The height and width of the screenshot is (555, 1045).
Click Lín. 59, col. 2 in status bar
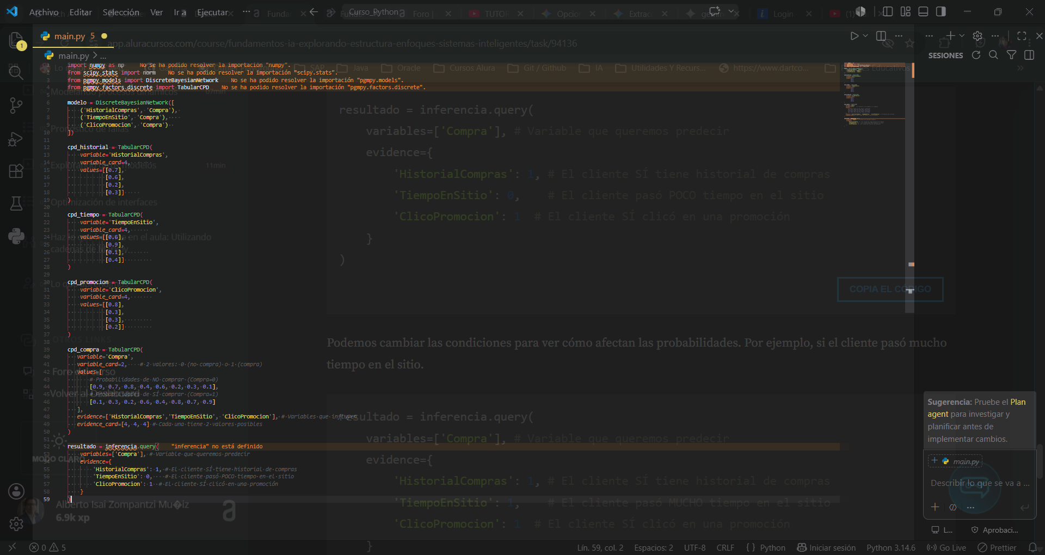click(600, 547)
